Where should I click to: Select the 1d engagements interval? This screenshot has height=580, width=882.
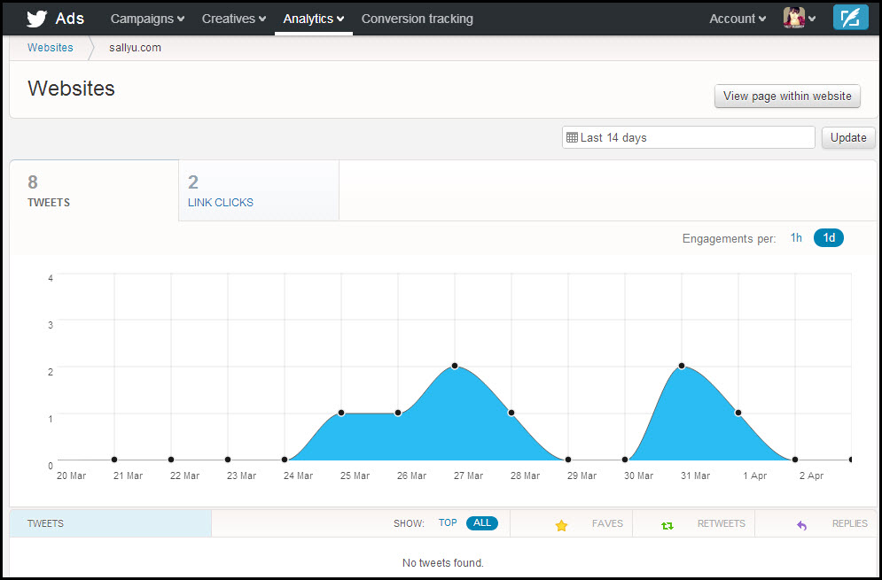click(x=829, y=238)
